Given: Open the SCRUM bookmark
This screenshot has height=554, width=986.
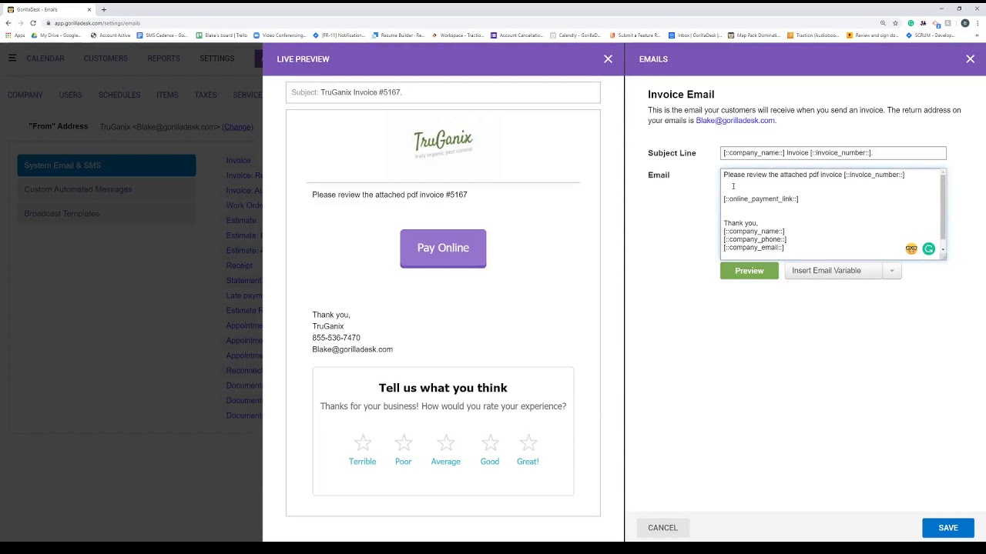Looking at the screenshot, I should (x=930, y=35).
